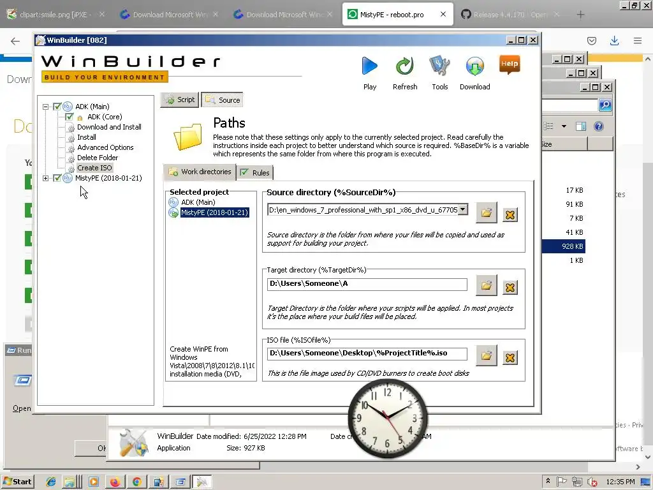Switch to the Source tab

[223, 100]
